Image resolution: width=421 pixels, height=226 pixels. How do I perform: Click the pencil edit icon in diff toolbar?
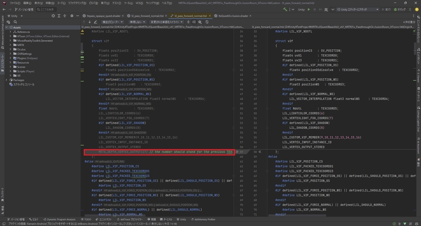pos(95,22)
